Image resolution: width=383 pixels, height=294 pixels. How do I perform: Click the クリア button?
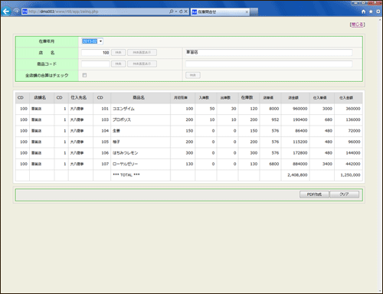(344, 194)
